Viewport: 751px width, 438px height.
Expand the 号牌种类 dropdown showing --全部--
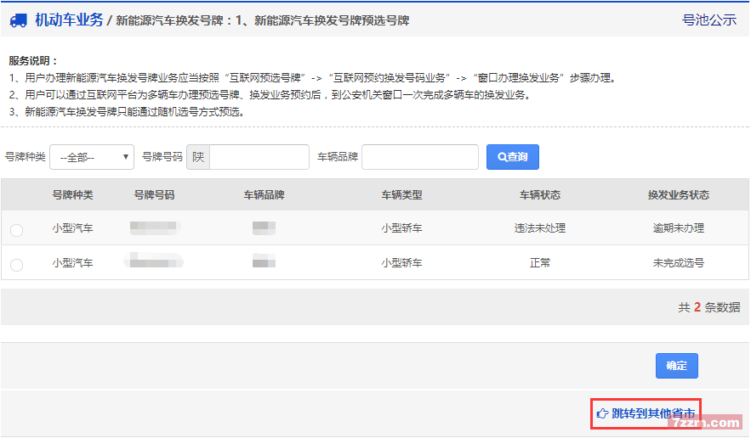(x=92, y=157)
